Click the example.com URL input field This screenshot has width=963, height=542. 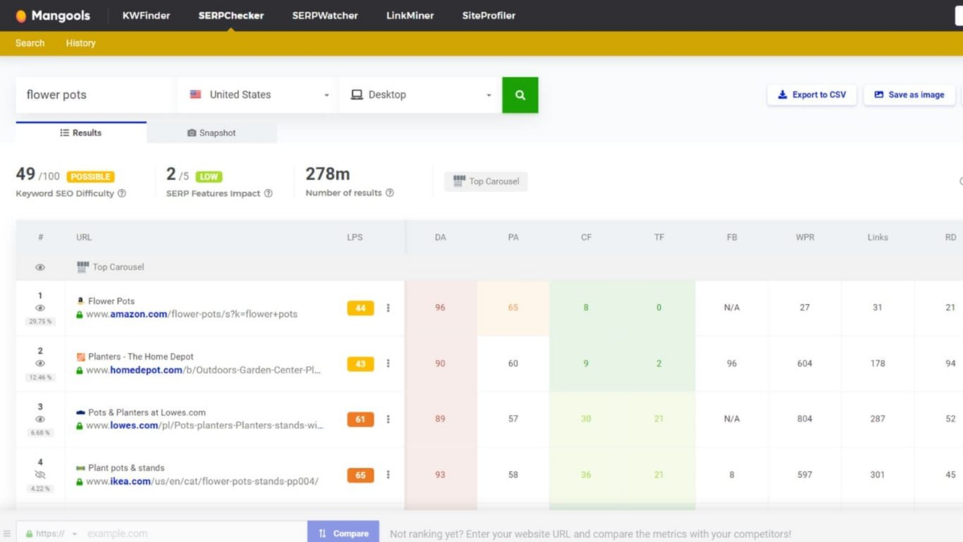pos(193,534)
